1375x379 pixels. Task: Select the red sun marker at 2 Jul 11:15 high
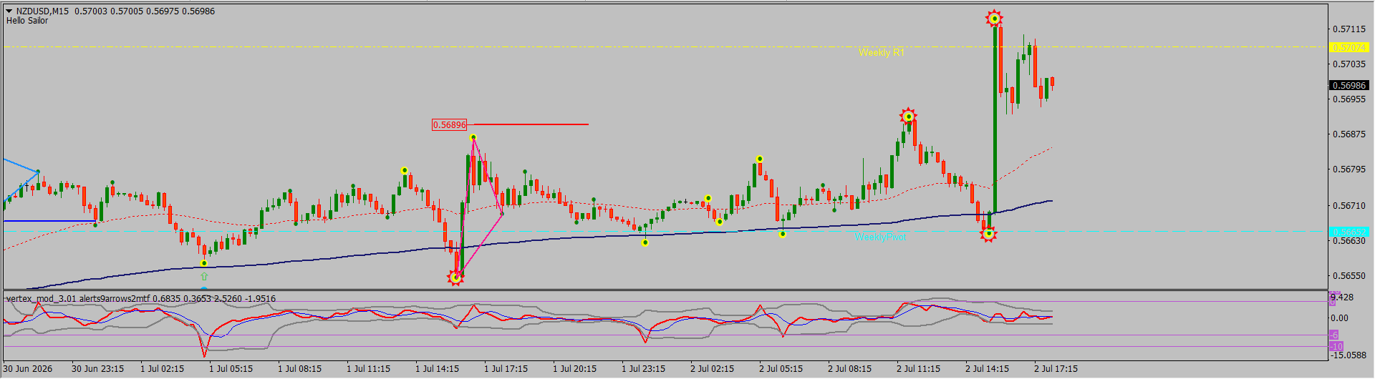click(908, 117)
